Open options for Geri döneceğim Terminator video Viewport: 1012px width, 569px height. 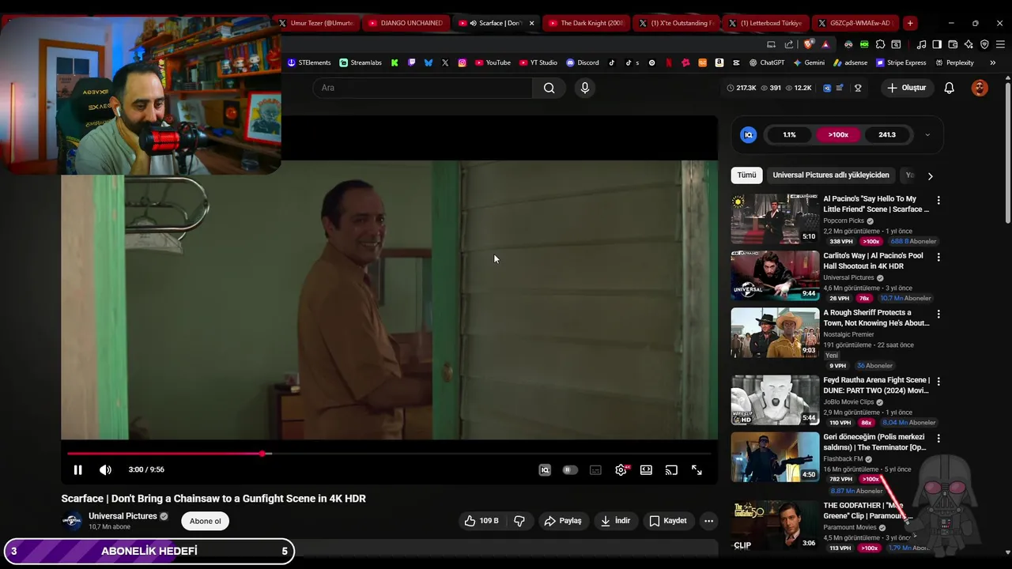pyautogui.click(x=938, y=438)
